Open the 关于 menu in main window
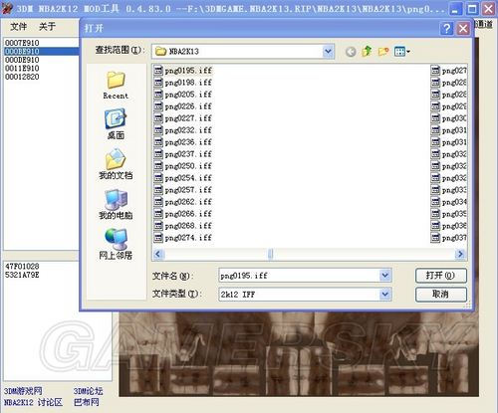This screenshot has width=498, height=413. 47,26
